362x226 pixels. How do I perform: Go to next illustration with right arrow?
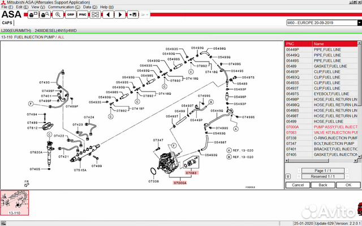click(x=120, y=14)
